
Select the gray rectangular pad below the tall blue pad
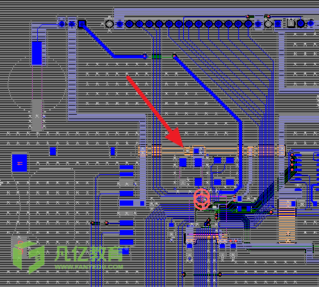pos(37,115)
